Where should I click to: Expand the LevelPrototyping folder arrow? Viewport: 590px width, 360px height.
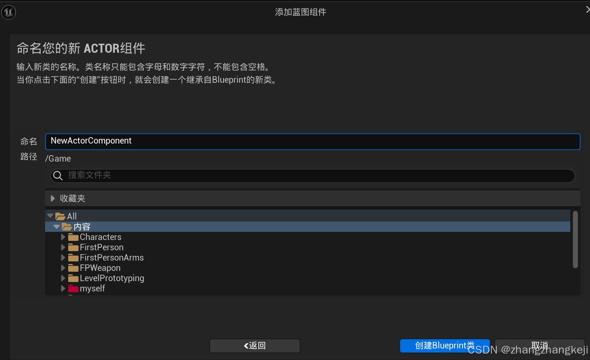tap(63, 278)
